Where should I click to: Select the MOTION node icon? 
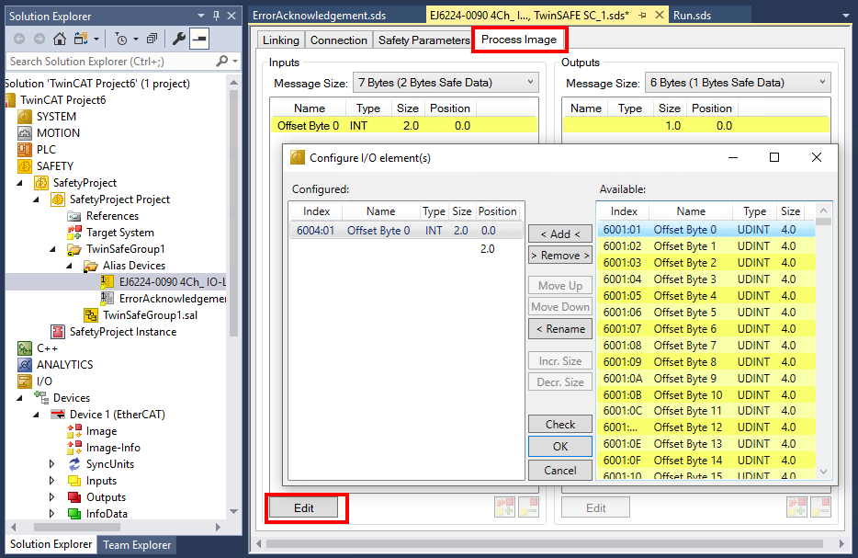coord(25,133)
